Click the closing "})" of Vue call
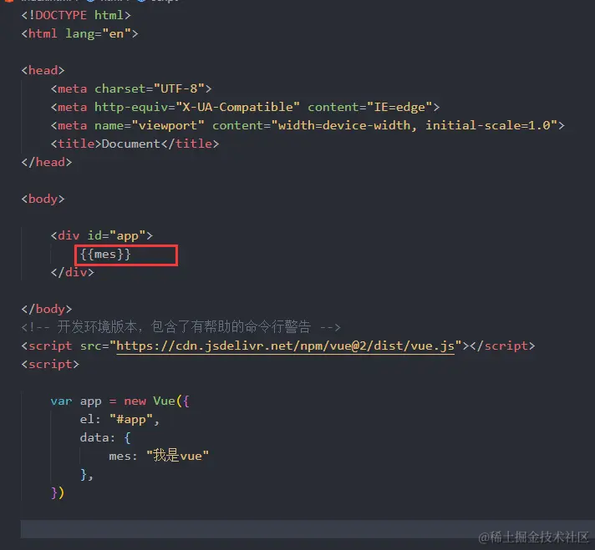Image resolution: width=595 pixels, height=550 pixels. (x=58, y=492)
